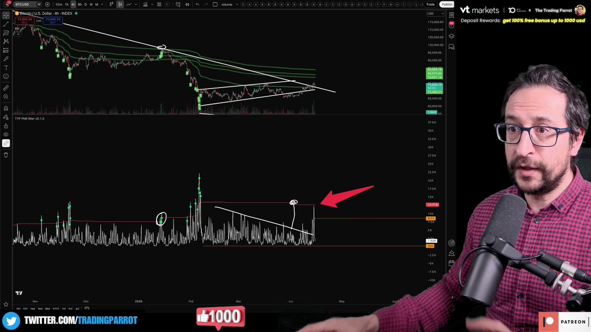Open the profile avatar with notification badge
This screenshot has width=591, height=332.
(6, 4)
